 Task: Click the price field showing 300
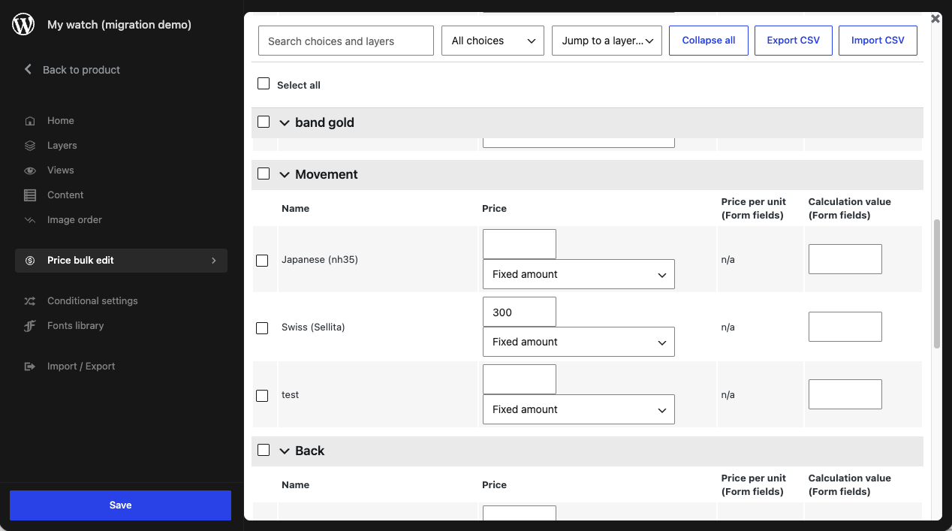click(x=520, y=312)
